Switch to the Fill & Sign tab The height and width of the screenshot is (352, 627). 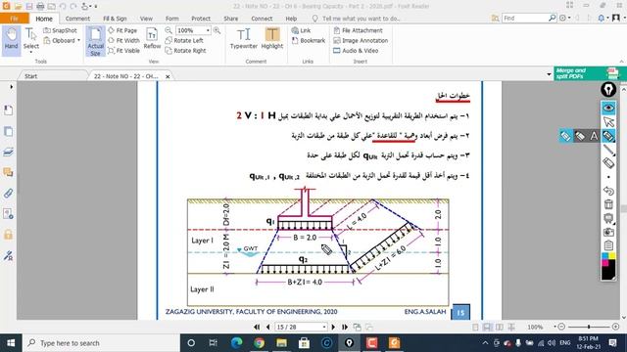[115, 19]
